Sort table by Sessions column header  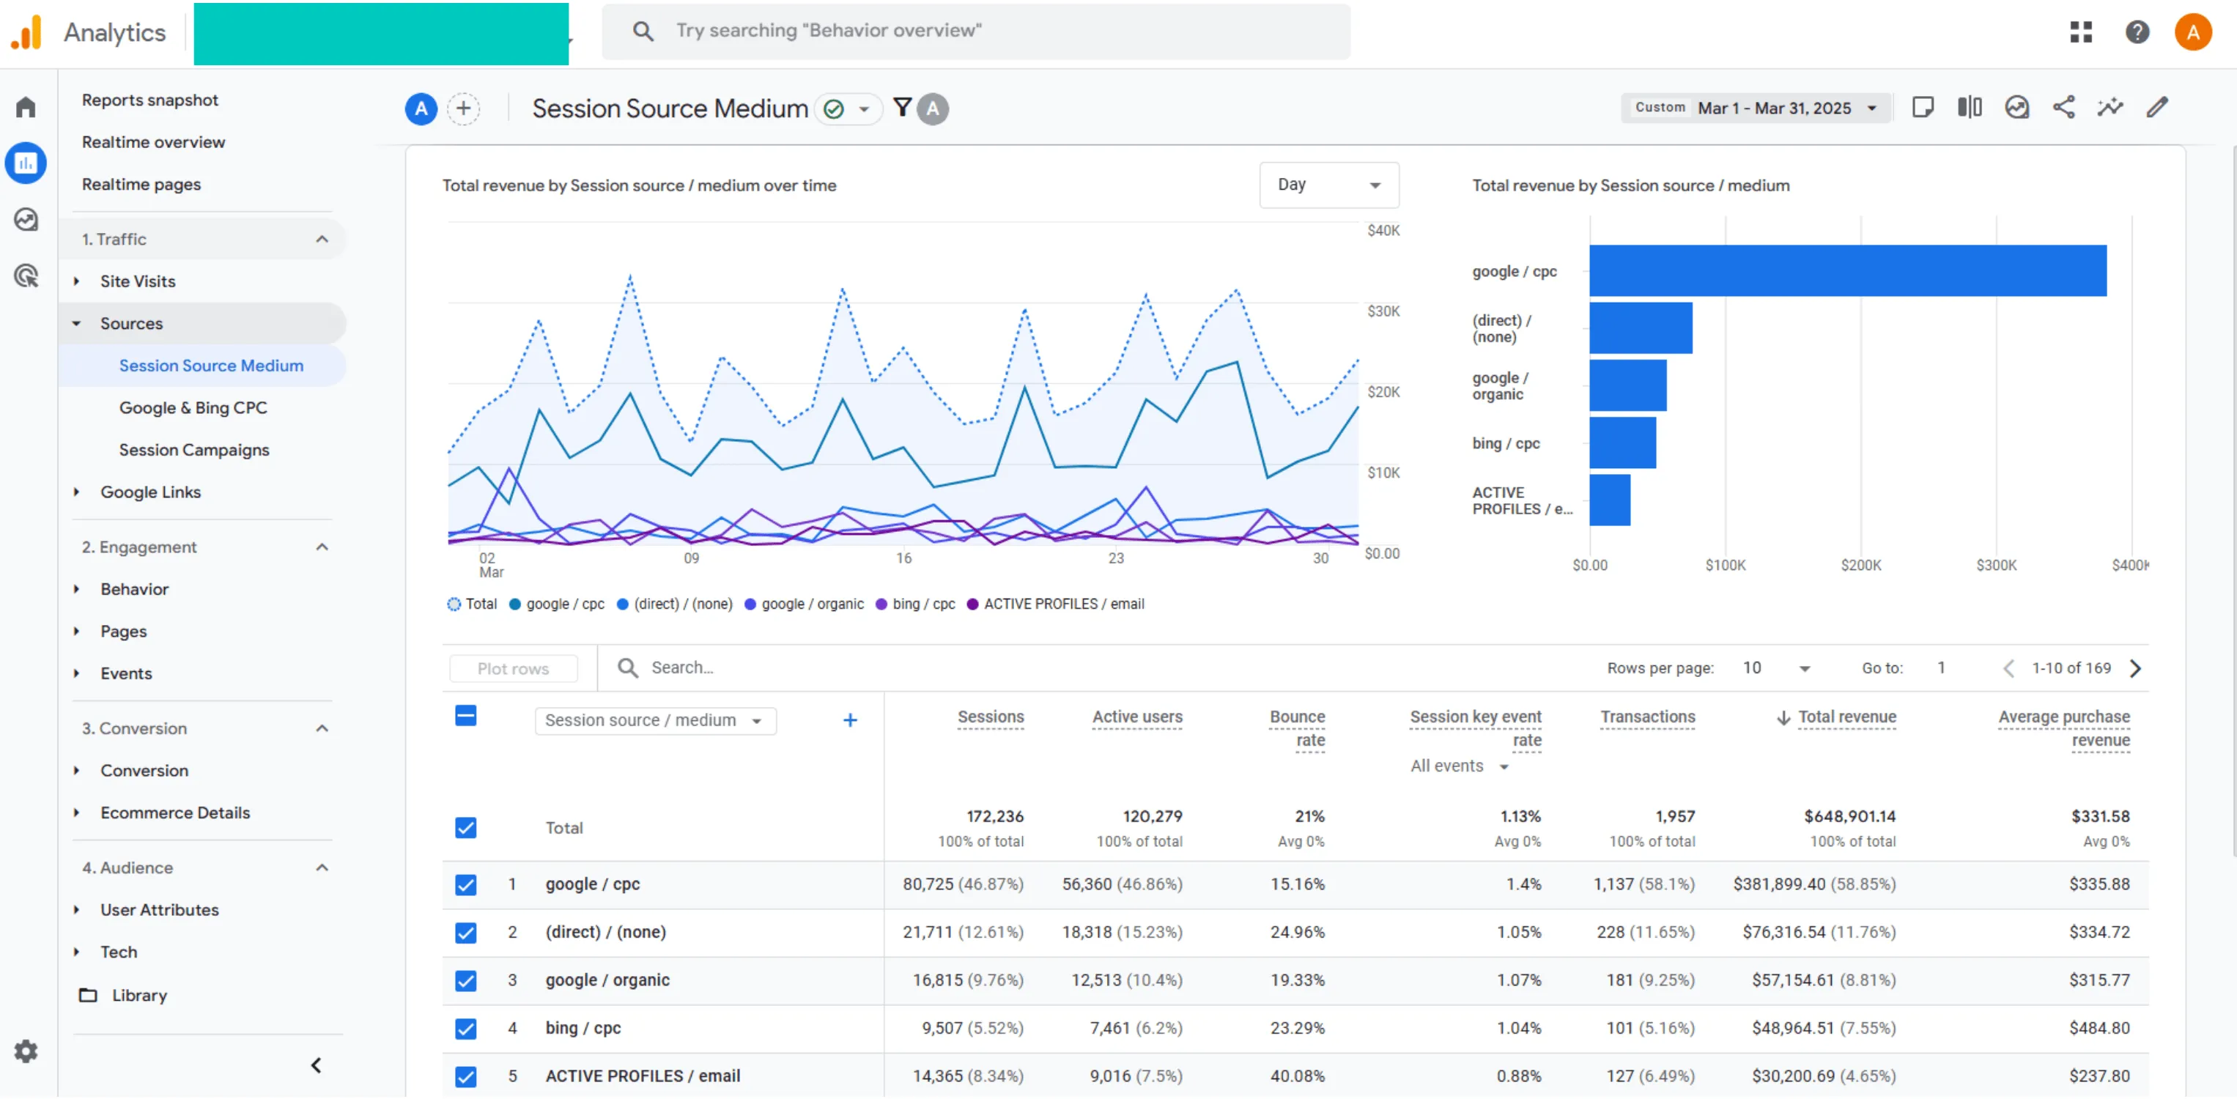click(990, 717)
